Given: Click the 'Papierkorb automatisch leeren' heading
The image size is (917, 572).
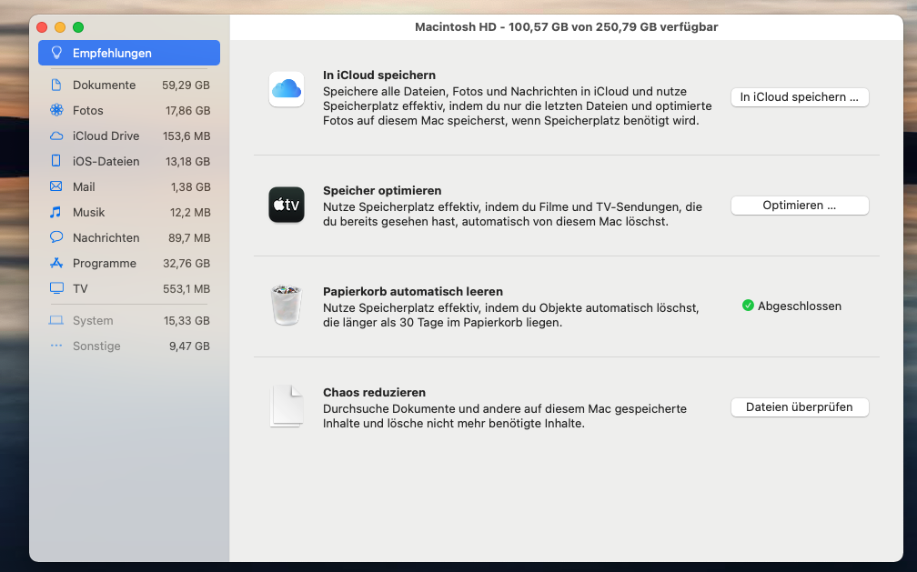Looking at the screenshot, I should click(x=413, y=291).
